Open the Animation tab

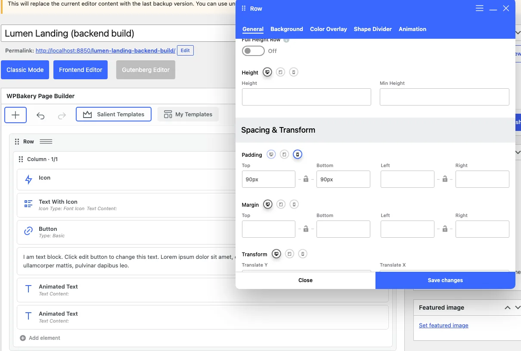[412, 29]
